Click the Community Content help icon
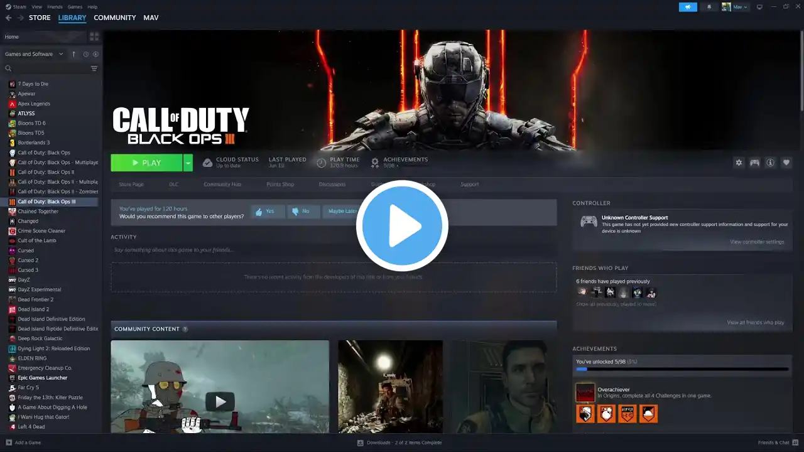 coord(185,329)
